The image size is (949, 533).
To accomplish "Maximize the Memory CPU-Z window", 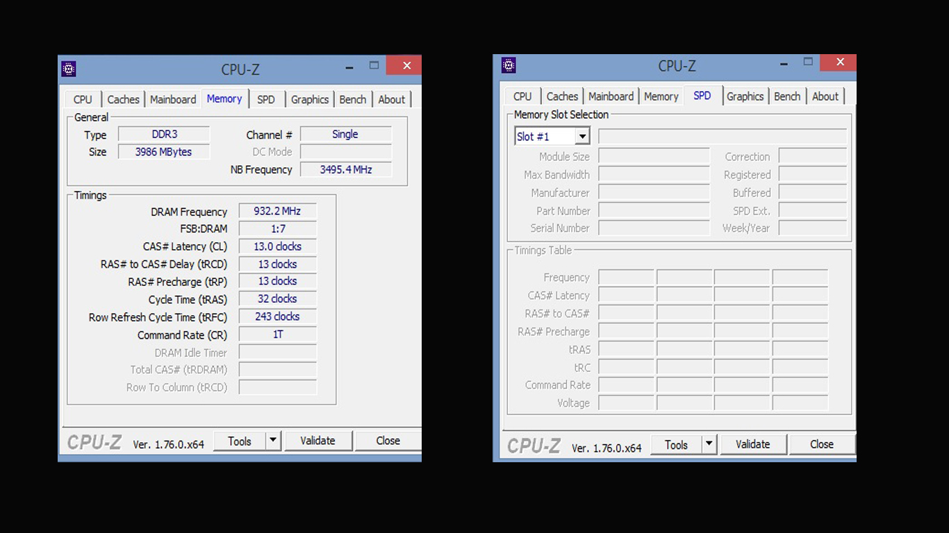I will (x=374, y=66).
